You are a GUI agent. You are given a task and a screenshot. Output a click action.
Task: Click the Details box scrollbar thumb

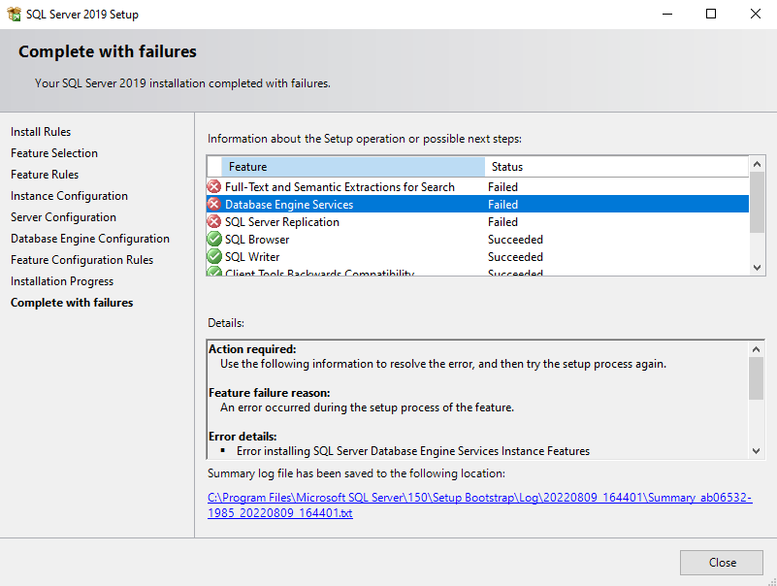coord(756,378)
